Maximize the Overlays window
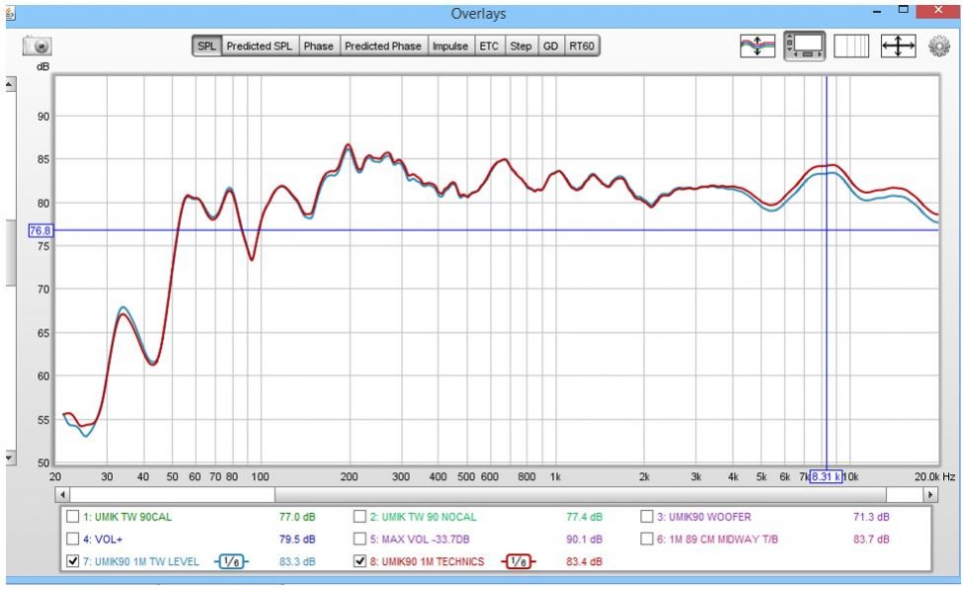This screenshot has width=963, height=590. click(903, 10)
